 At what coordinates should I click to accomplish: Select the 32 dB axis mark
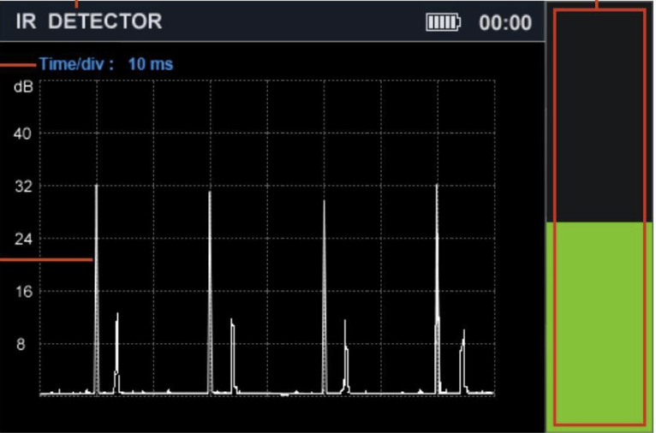[x=23, y=186]
